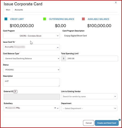The width and height of the screenshot is (122, 128).
Task: Expand the Issue Card To dropdown
Action: [x=32, y=47]
